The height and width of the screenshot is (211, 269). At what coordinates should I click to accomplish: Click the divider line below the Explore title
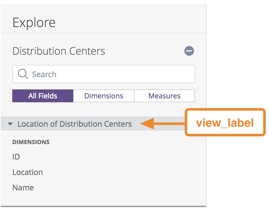[103, 33]
